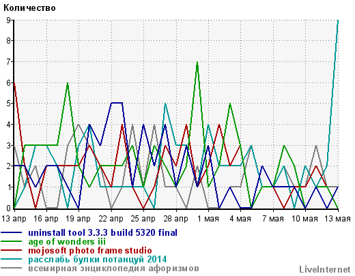Open всемирная энциклопедия афоризмов legend entry
This screenshot has height=276, width=355.
(x=113, y=269)
